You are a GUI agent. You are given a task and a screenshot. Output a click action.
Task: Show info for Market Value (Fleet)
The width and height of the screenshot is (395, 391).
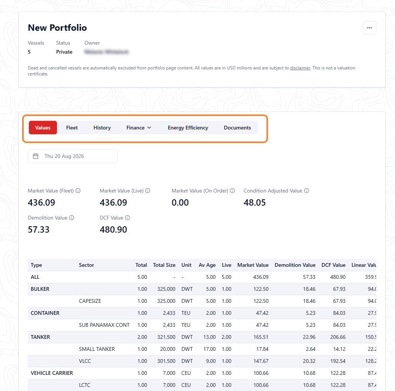(x=78, y=191)
